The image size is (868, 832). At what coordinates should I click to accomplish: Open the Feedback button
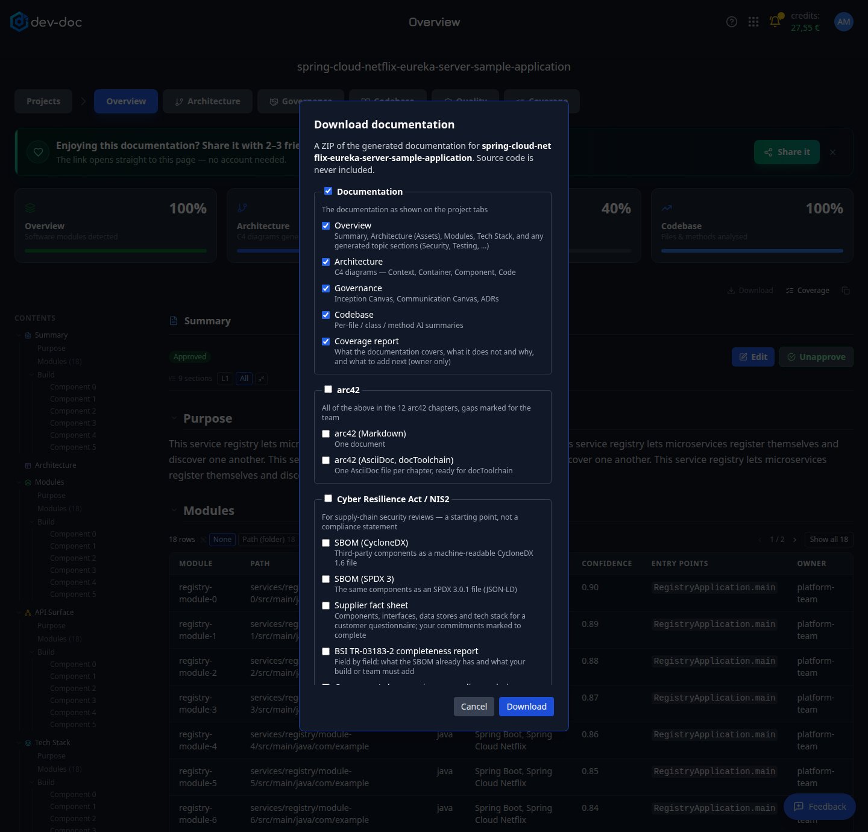pyautogui.click(x=820, y=807)
